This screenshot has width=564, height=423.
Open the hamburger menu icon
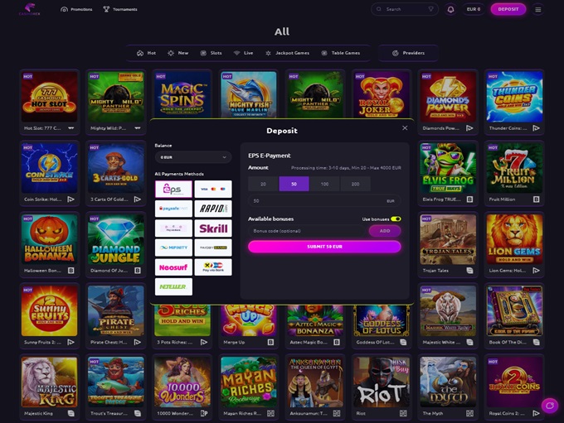pyautogui.click(x=537, y=9)
